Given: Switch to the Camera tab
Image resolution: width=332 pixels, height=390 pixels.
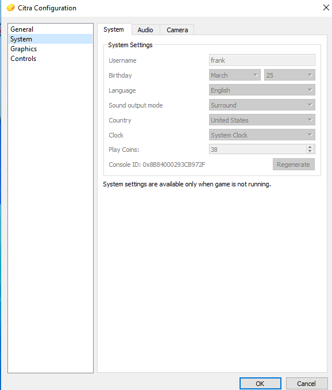Looking at the screenshot, I should pyautogui.click(x=177, y=30).
